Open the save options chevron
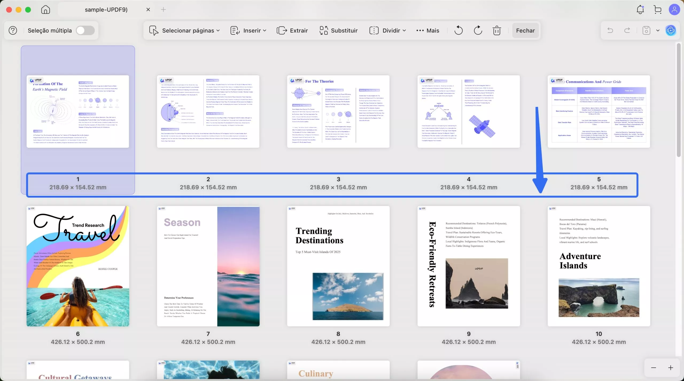Viewport: 684px width, 381px height. click(658, 30)
